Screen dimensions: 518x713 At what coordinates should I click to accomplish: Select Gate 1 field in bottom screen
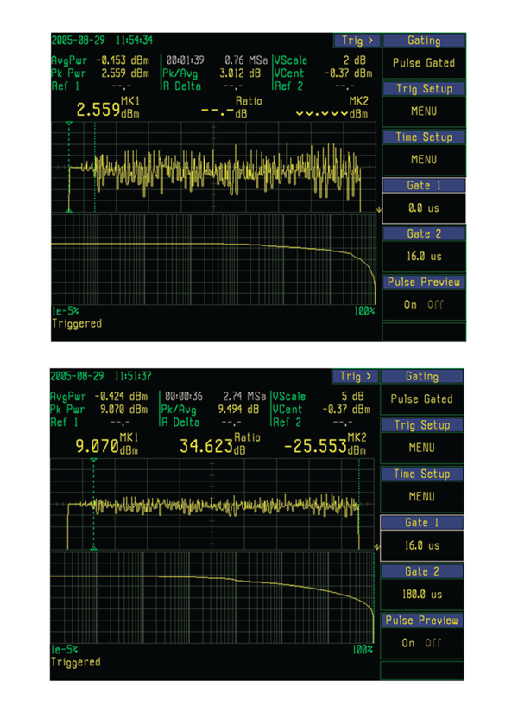423,545
